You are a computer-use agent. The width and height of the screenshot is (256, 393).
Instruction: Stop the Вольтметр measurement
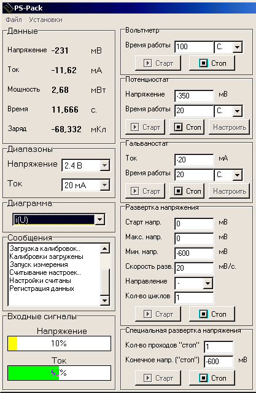(x=212, y=63)
